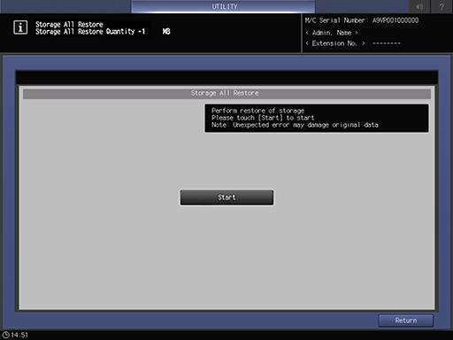Start the storage restore

click(226, 197)
